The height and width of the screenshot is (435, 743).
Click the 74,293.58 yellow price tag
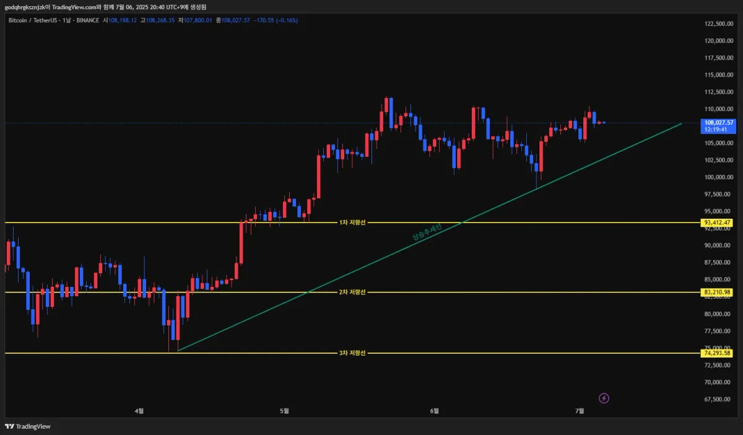718,353
